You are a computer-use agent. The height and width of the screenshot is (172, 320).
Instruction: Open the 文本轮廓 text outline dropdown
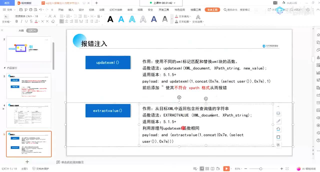coord(183,22)
